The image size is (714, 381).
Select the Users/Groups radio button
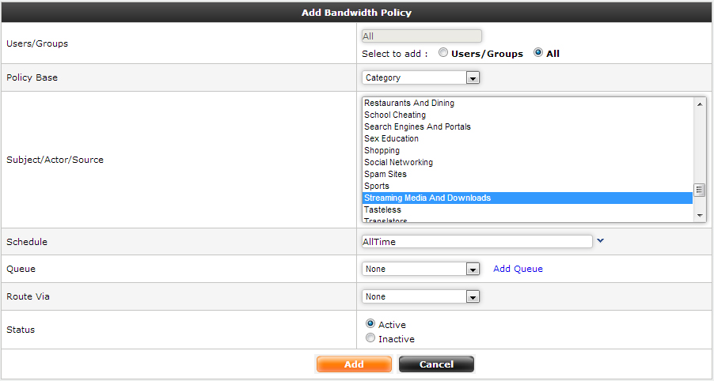[x=443, y=53]
